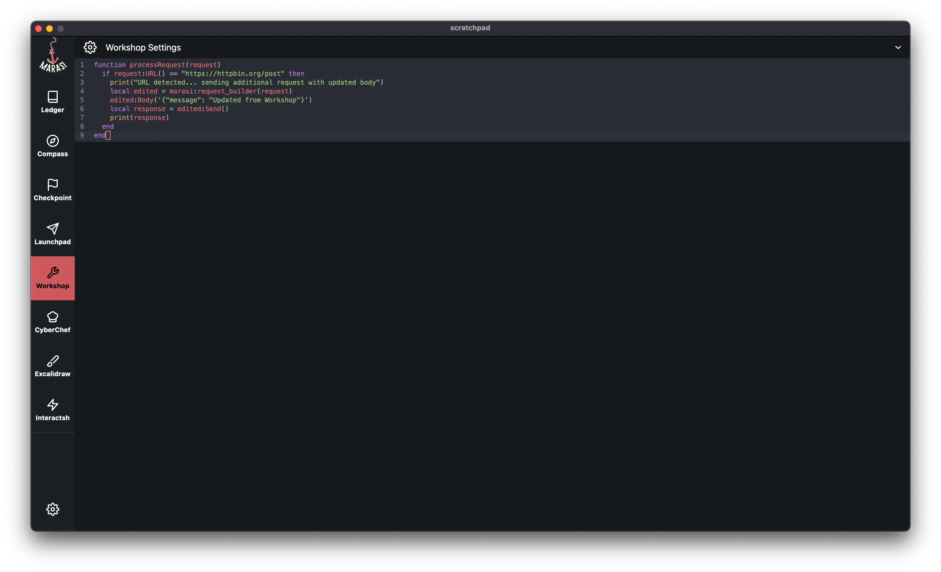Click line number 5 in the gutter

82,100
